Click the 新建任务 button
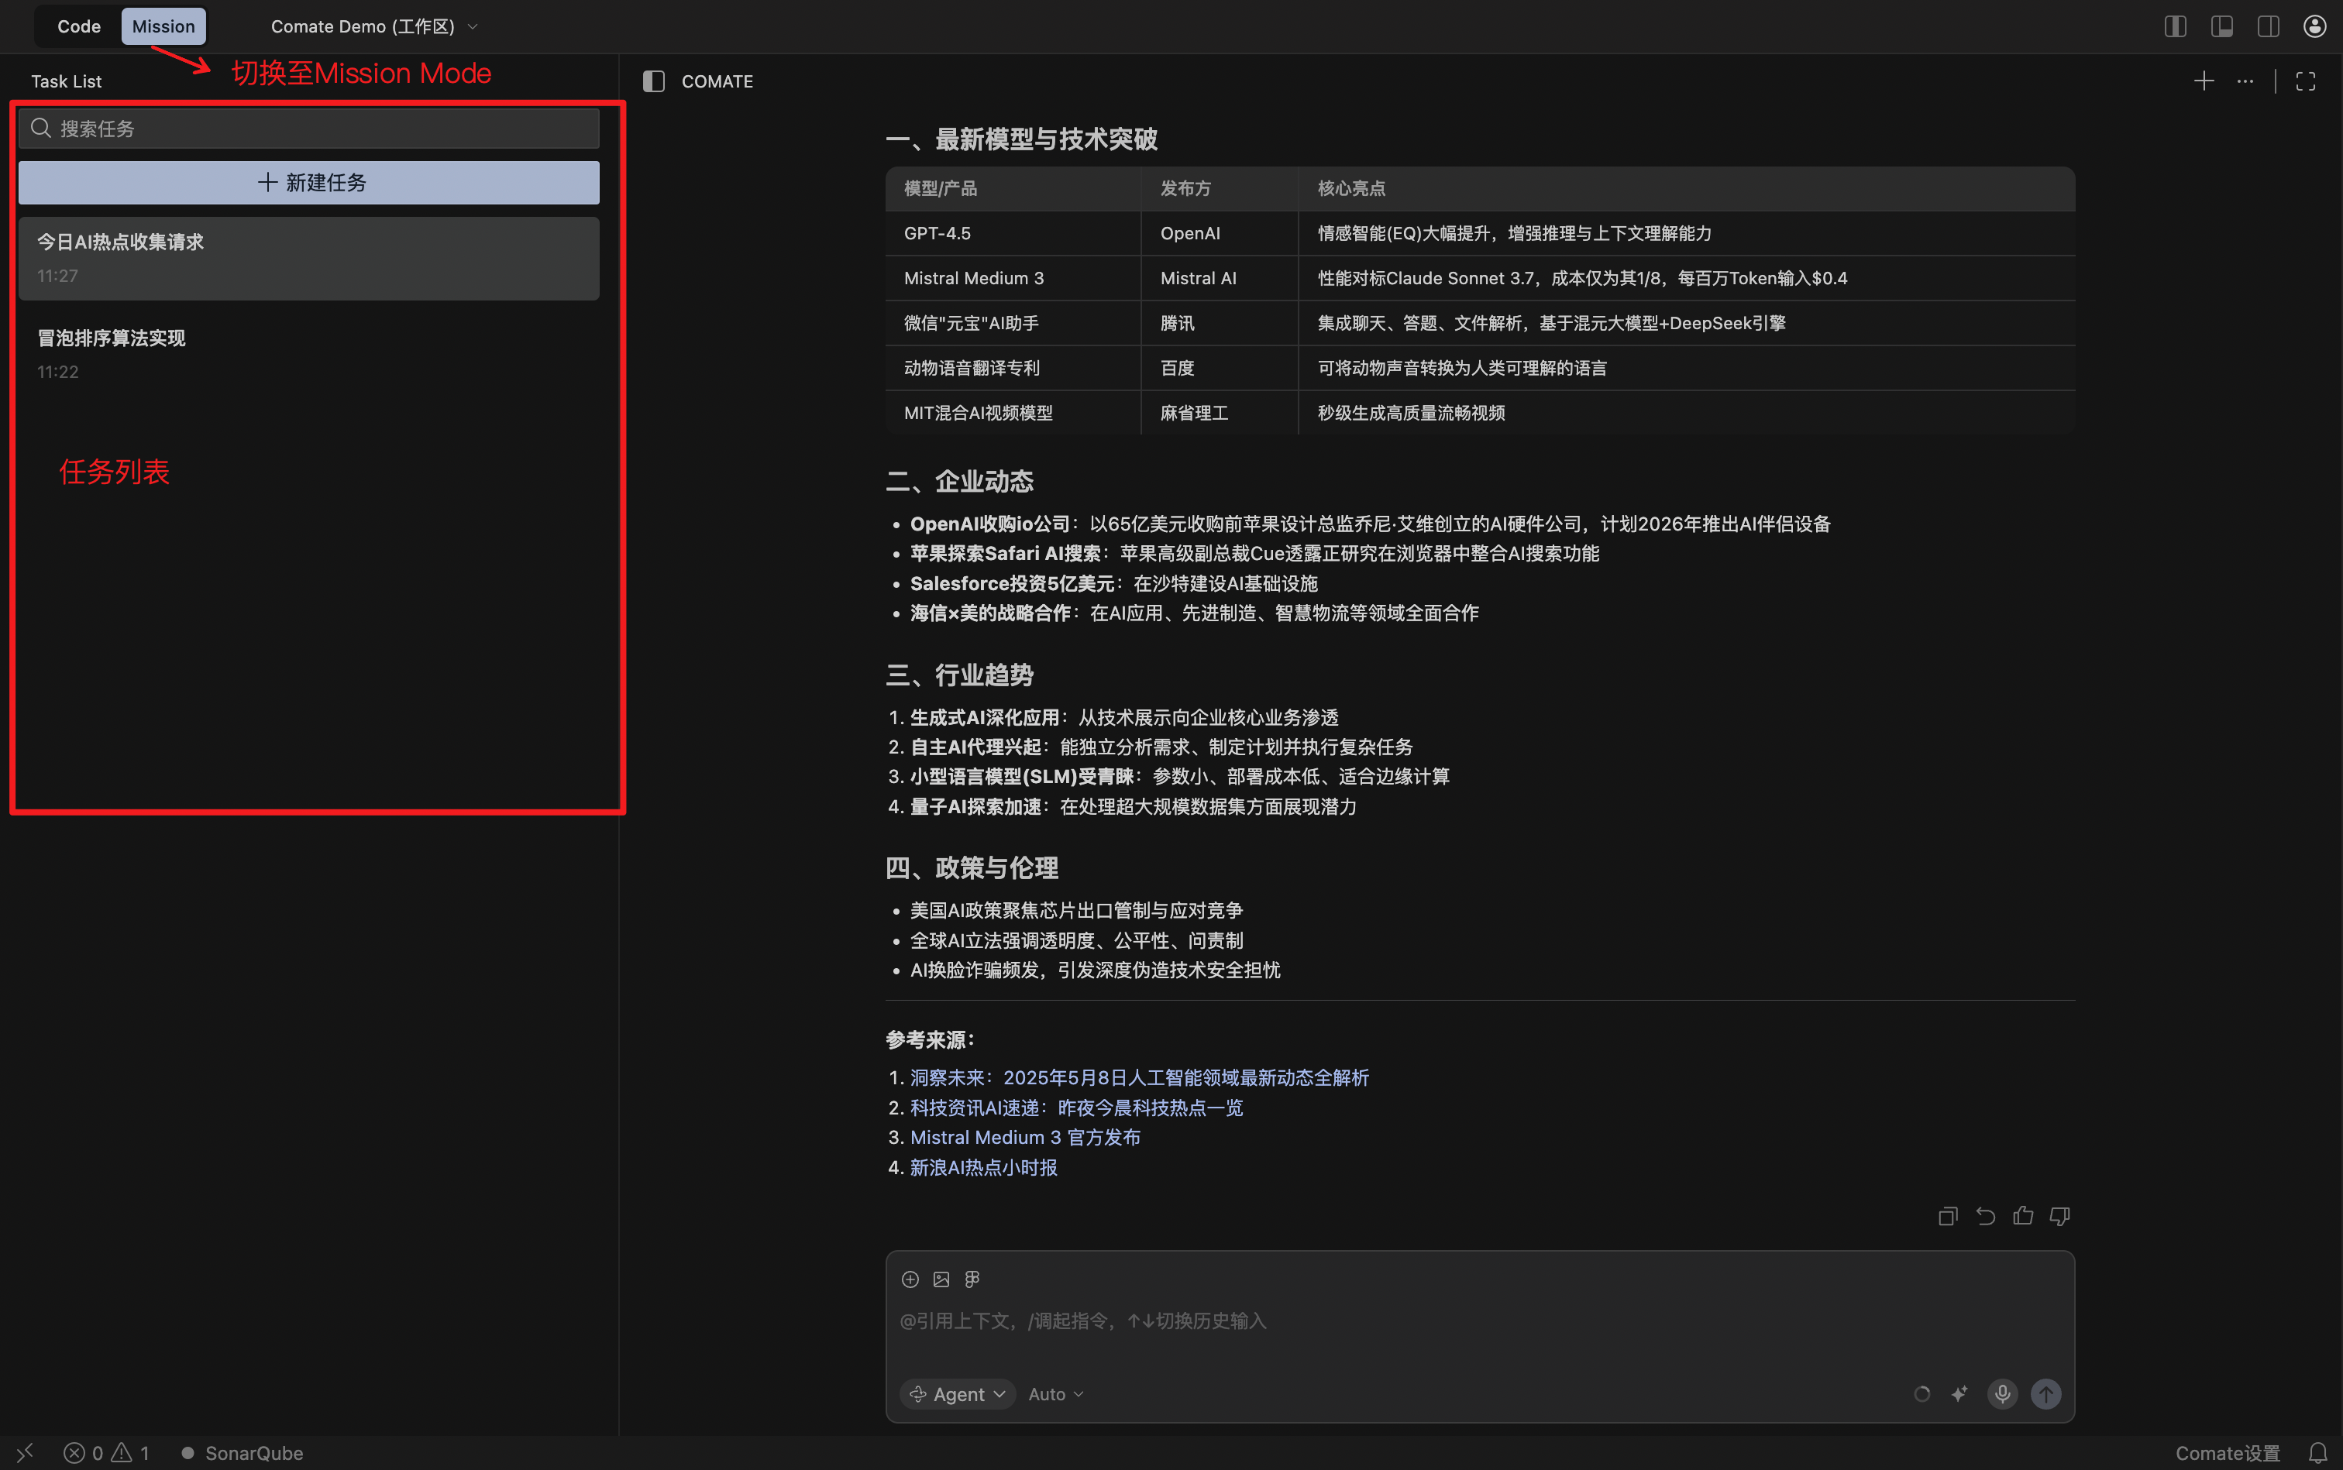The width and height of the screenshot is (2343, 1470). (x=309, y=183)
